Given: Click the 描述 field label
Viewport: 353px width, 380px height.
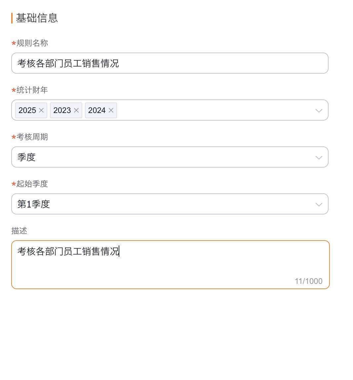Looking at the screenshot, I should click(19, 231).
